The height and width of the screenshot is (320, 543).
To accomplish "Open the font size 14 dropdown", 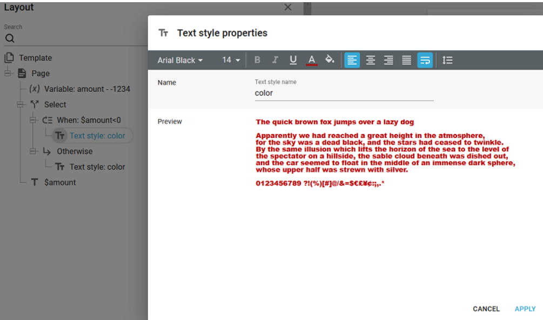I will [231, 60].
